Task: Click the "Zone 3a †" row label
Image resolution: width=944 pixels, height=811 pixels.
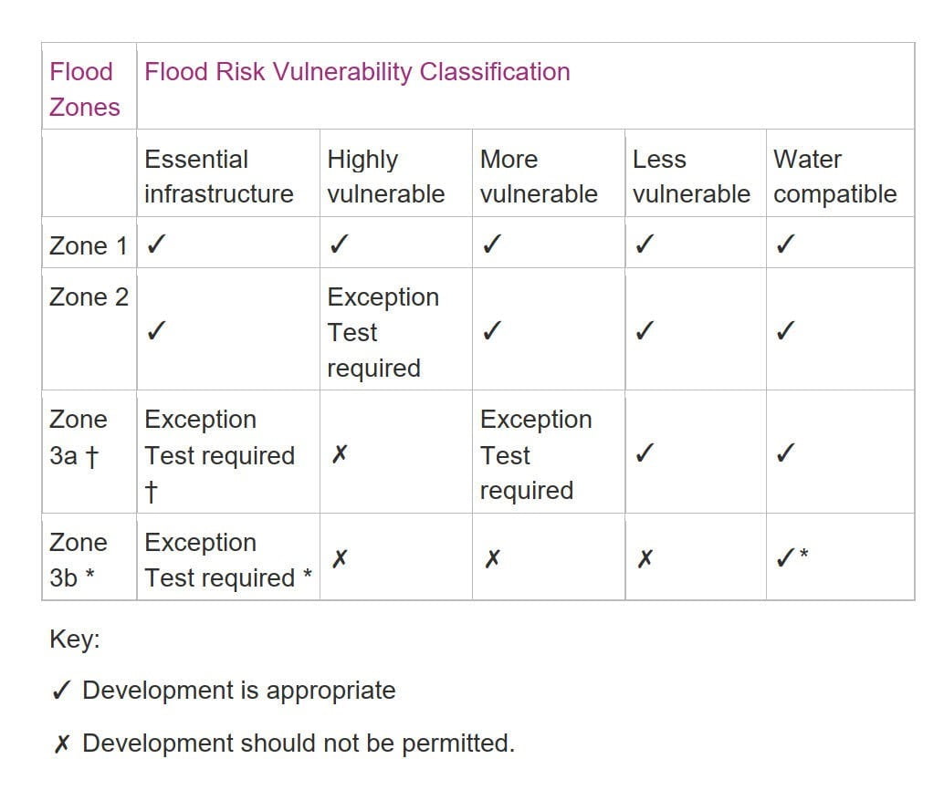Action: coord(79,437)
